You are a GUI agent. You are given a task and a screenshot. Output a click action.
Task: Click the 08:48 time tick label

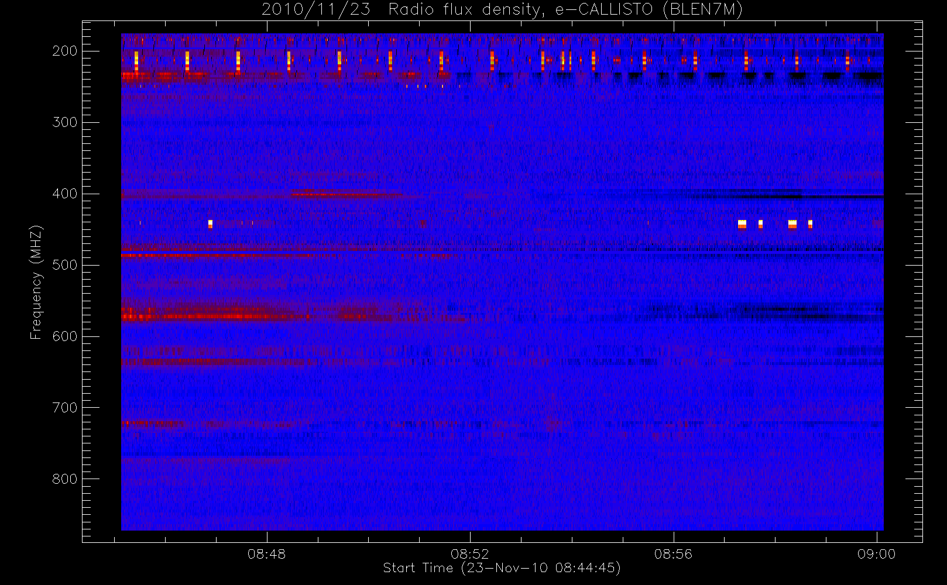tap(266, 554)
